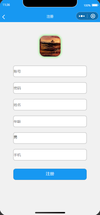The height and width of the screenshot is (215, 100).
Task: Open the gender picker showing 男
Action: (50, 138)
